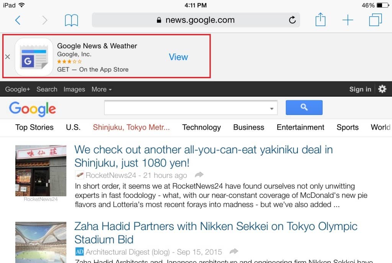The width and height of the screenshot is (392, 263).
Task: Click the RocketNews24 favicon
Action: point(80,175)
